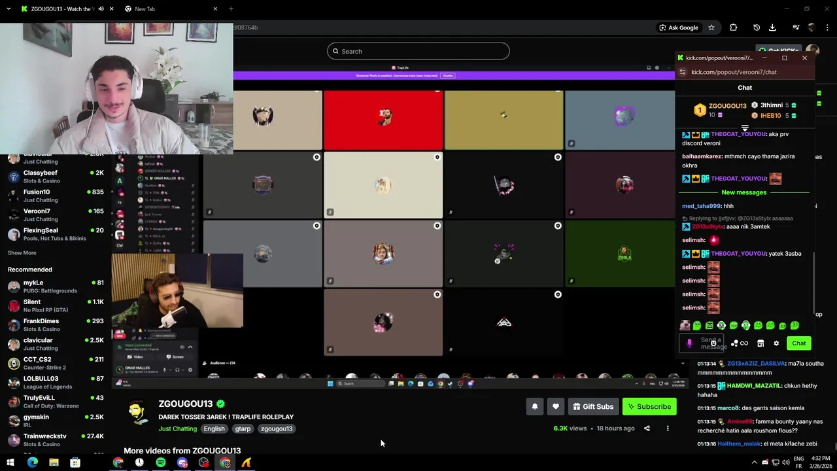The height and width of the screenshot is (471, 837).
Task: Open recommended channel TrulyEviLL
Action: (x=56, y=402)
